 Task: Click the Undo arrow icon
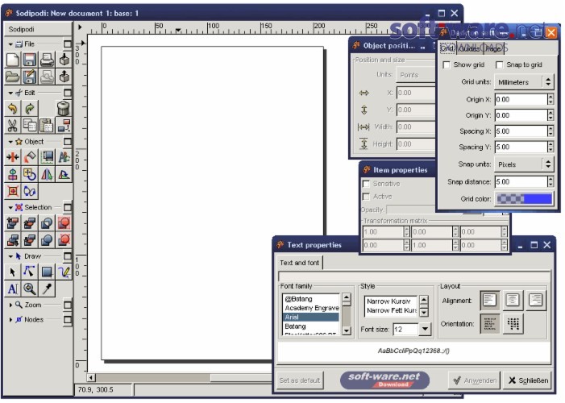(13, 108)
